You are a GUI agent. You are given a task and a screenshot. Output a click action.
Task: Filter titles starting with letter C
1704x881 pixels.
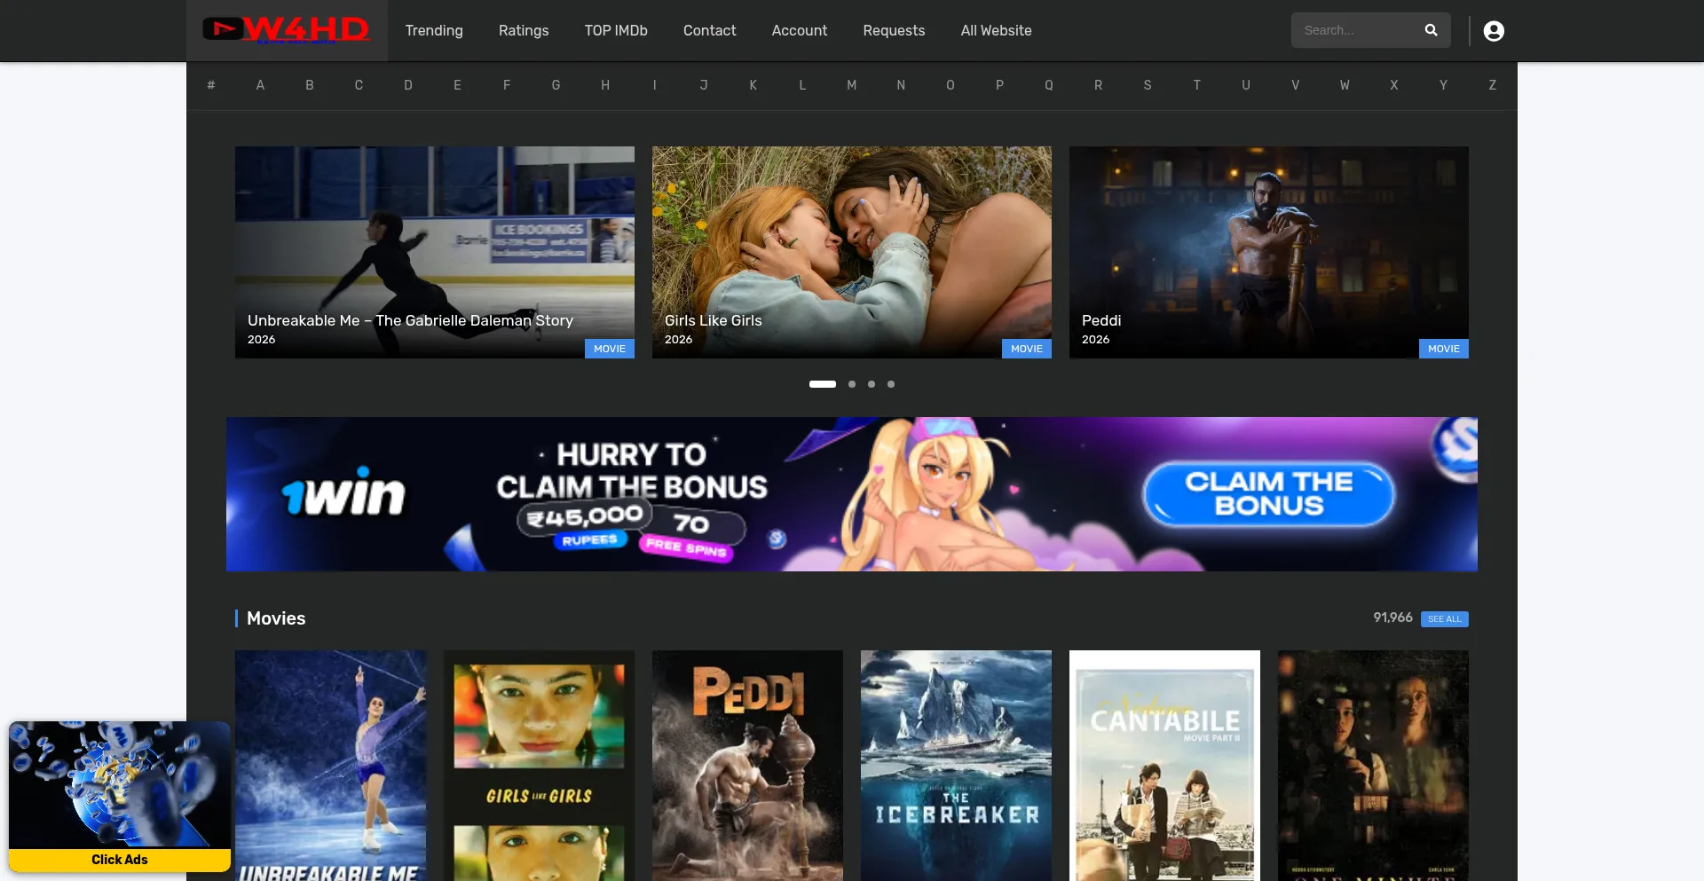point(359,85)
